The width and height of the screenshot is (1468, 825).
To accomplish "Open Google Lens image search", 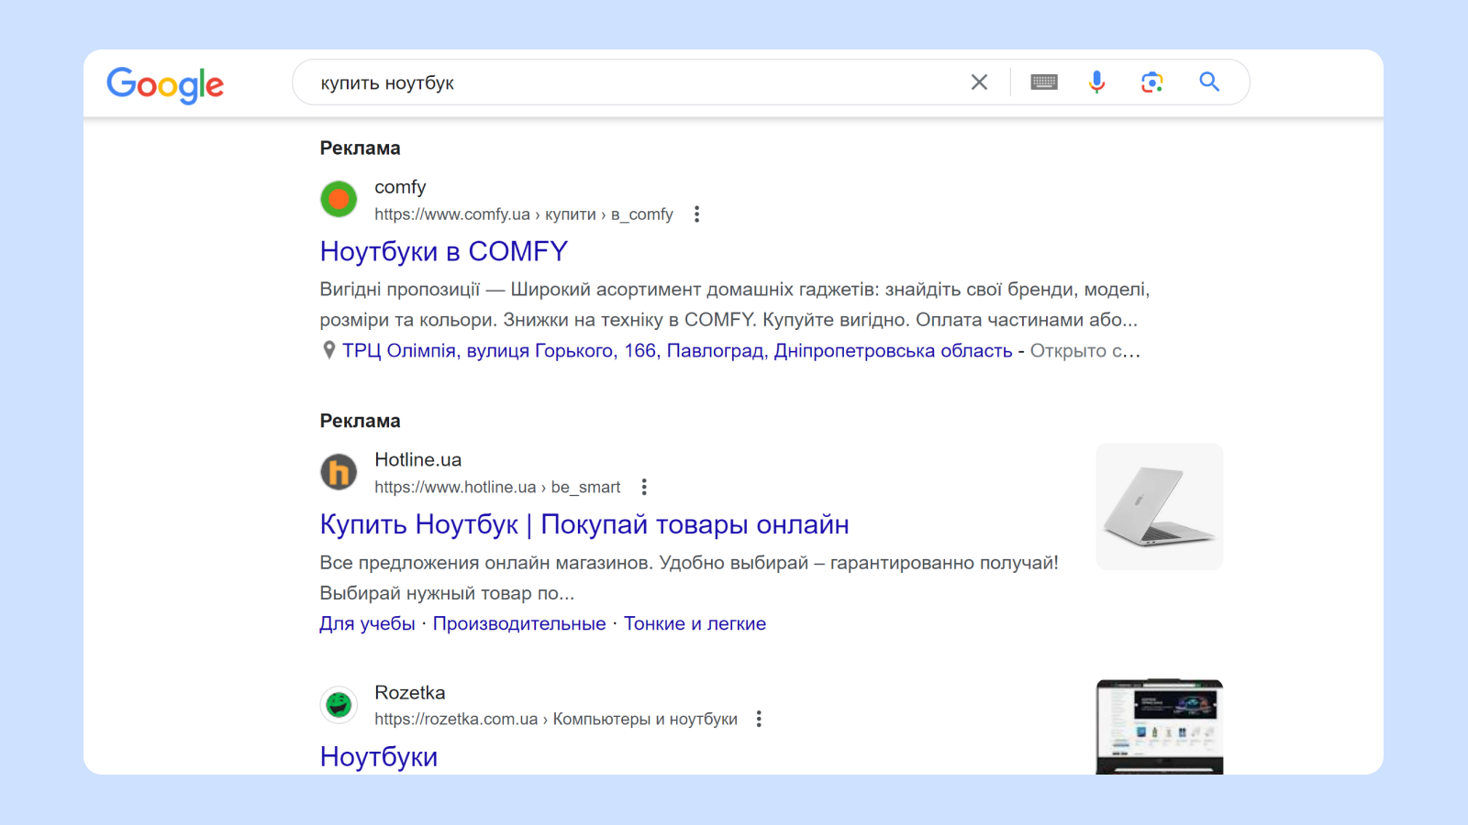I will tap(1151, 82).
